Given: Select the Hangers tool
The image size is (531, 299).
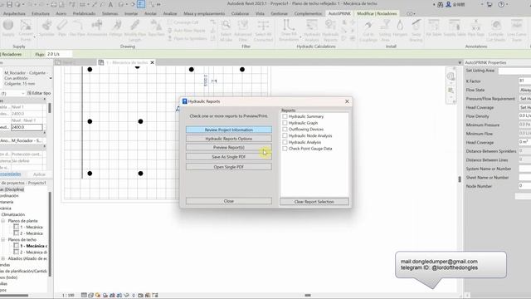Looking at the screenshot, I should (400, 27).
